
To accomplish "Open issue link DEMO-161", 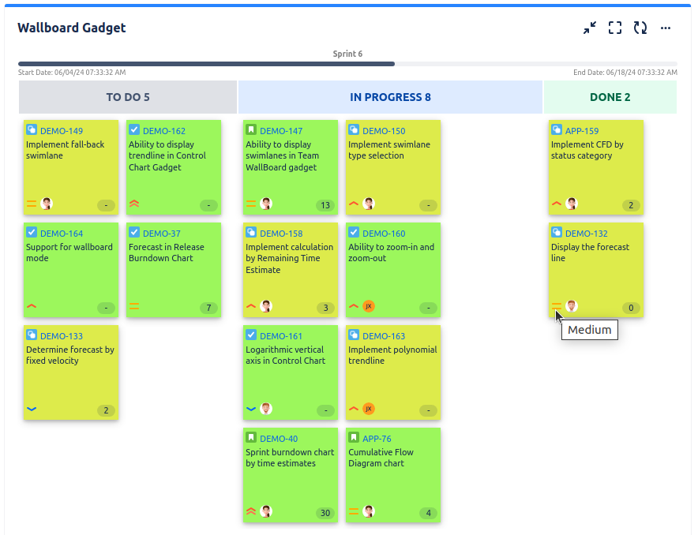I will [x=281, y=336].
